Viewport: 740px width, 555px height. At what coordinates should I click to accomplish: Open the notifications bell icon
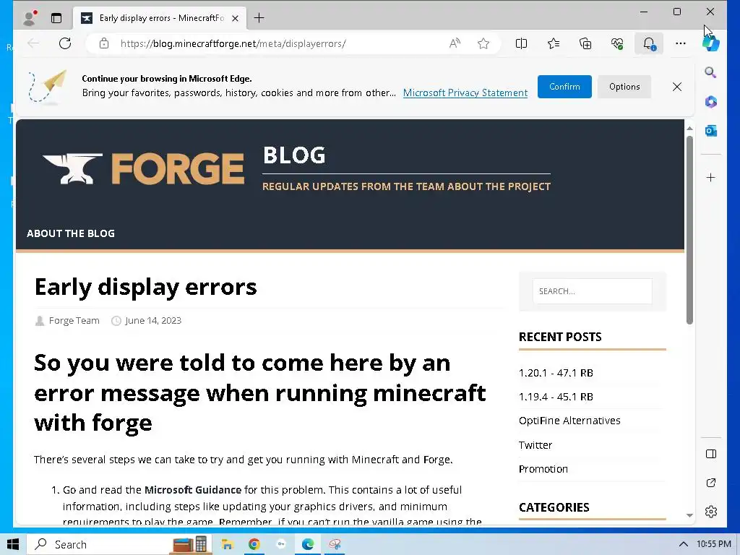pyautogui.click(x=649, y=43)
